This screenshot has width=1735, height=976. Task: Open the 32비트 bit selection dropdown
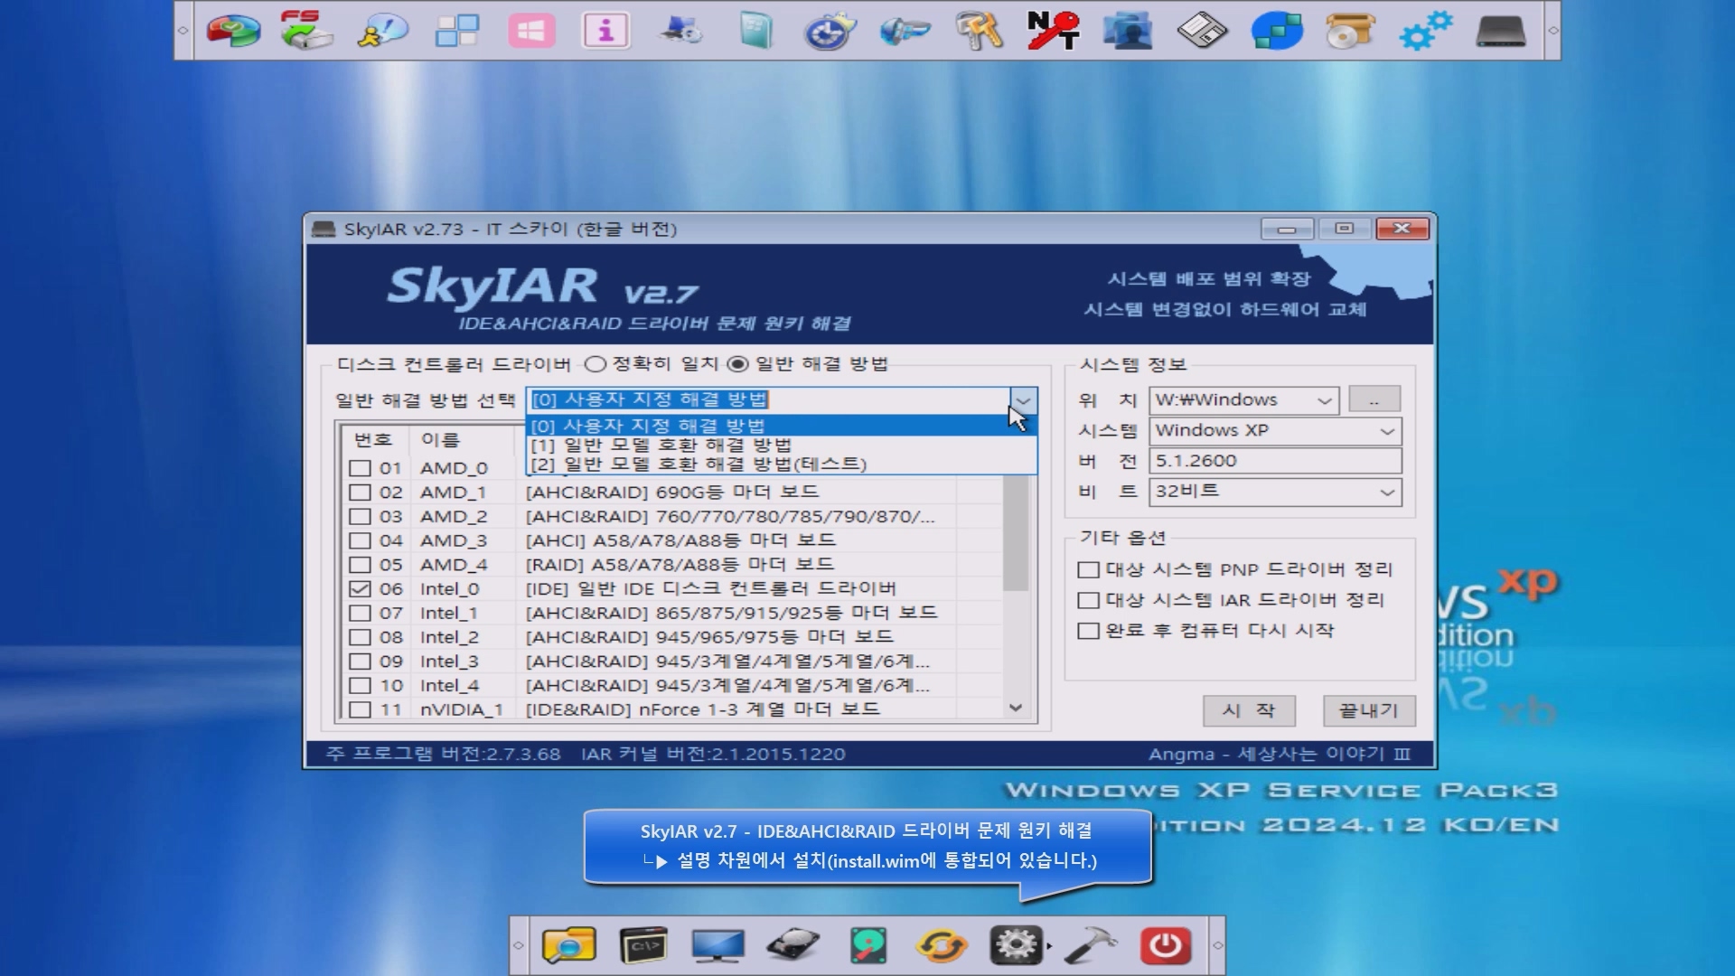pos(1386,492)
